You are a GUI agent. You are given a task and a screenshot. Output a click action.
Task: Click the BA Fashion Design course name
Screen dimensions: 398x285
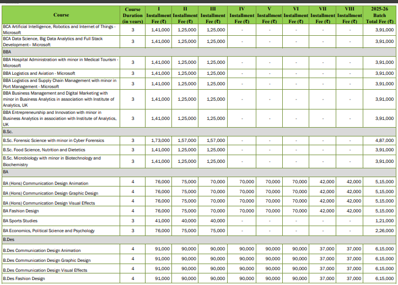coord(21,211)
